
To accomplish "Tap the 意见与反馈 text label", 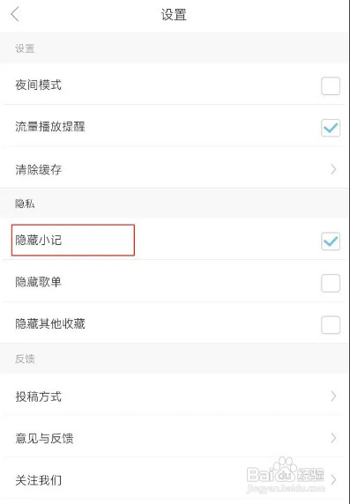I will pos(44,439).
